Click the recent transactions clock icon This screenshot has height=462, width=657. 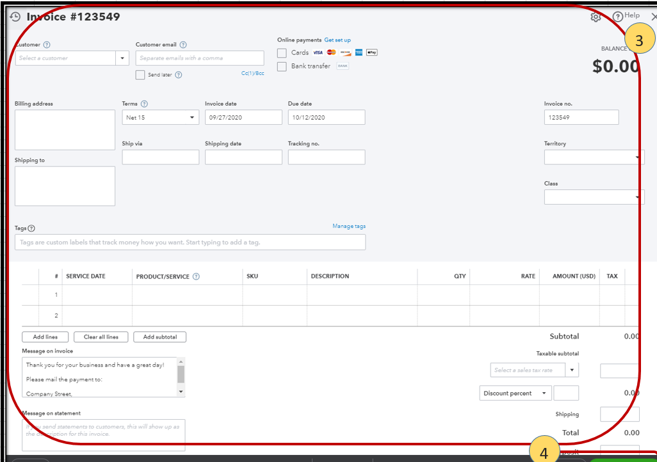click(15, 17)
